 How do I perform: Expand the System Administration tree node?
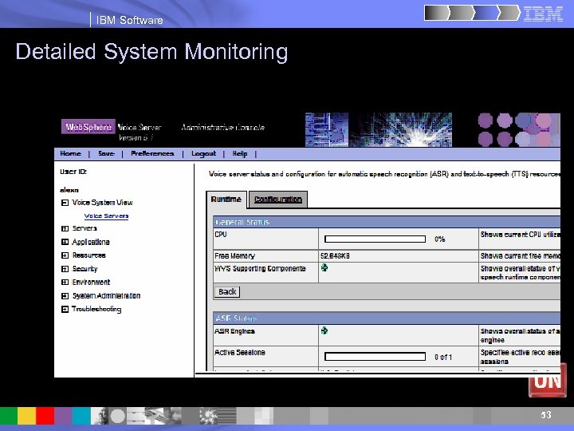click(x=65, y=296)
